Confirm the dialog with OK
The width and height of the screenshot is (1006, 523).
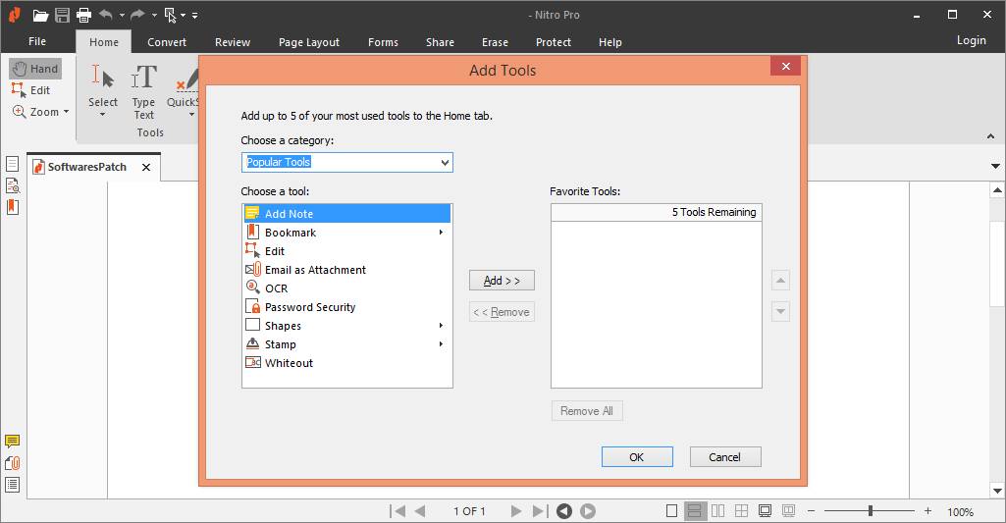pos(637,457)
